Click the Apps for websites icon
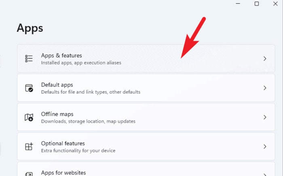This screenshot has width=283, height=176. tap(29, 174)
